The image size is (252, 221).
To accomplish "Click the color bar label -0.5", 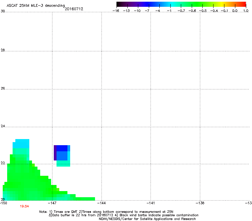I will pyautogui.click(x=203, y=11).
